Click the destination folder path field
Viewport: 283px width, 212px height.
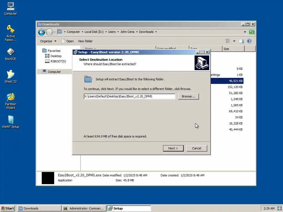(129, 96)
